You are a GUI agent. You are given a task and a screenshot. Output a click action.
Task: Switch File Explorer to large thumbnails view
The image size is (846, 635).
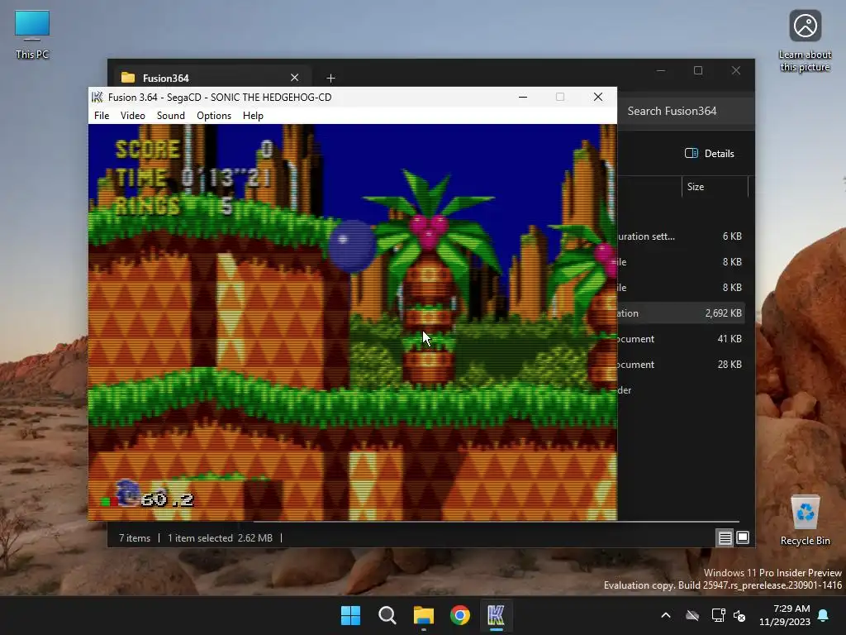click(x=743, y=537)
